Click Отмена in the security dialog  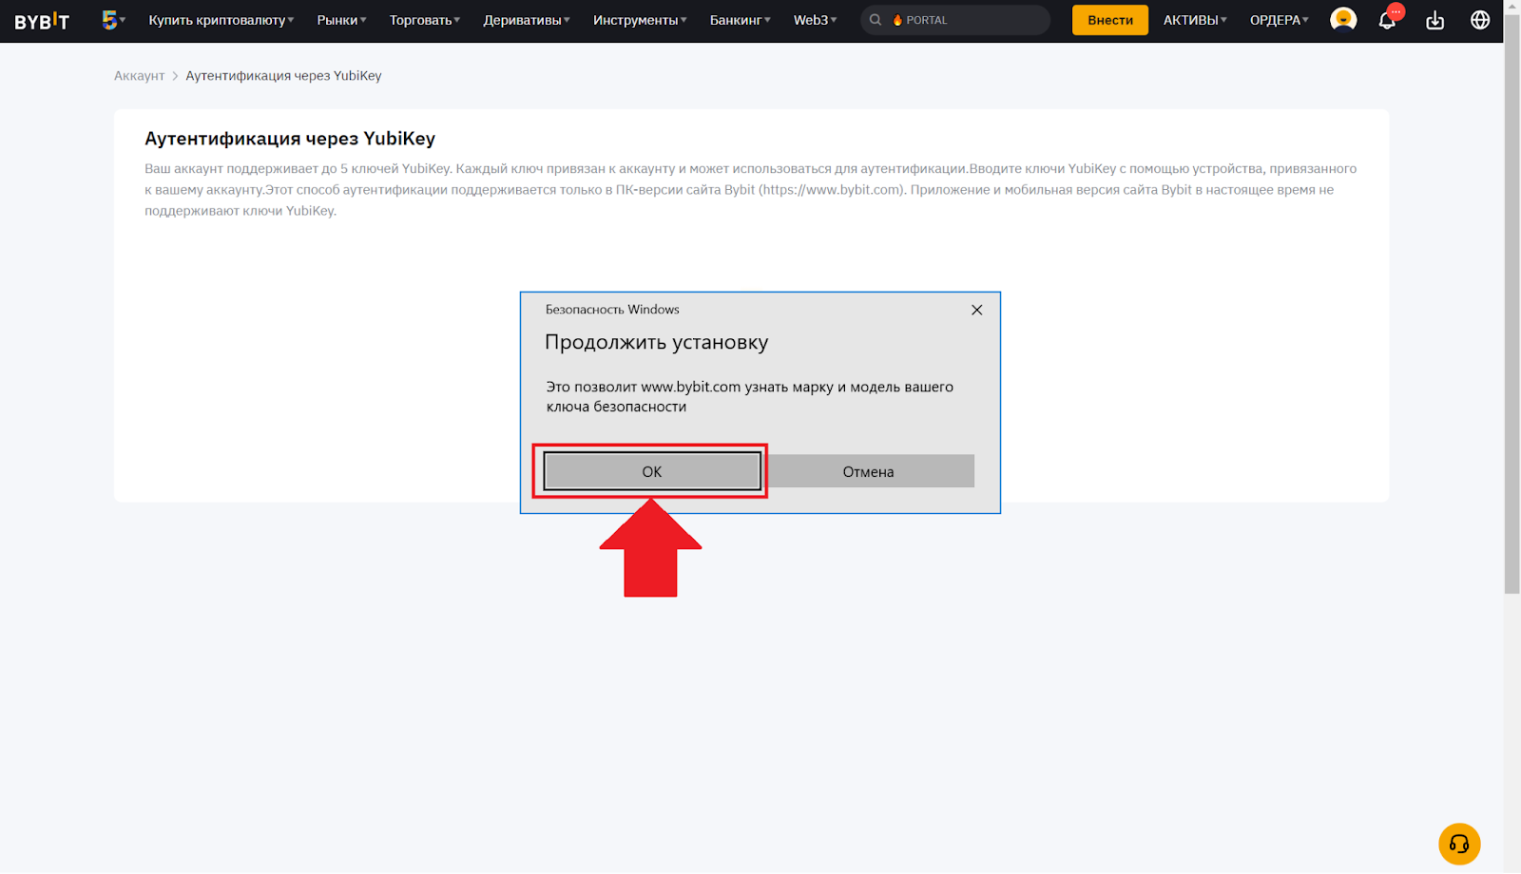coord(869,471)
